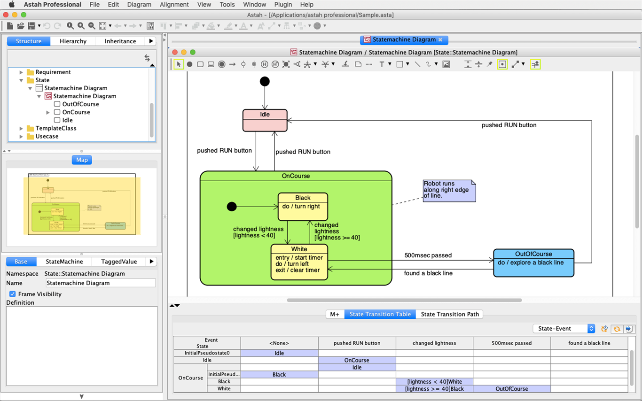Switch to the Hierarchy tab
642x401 pixels.
73,41
